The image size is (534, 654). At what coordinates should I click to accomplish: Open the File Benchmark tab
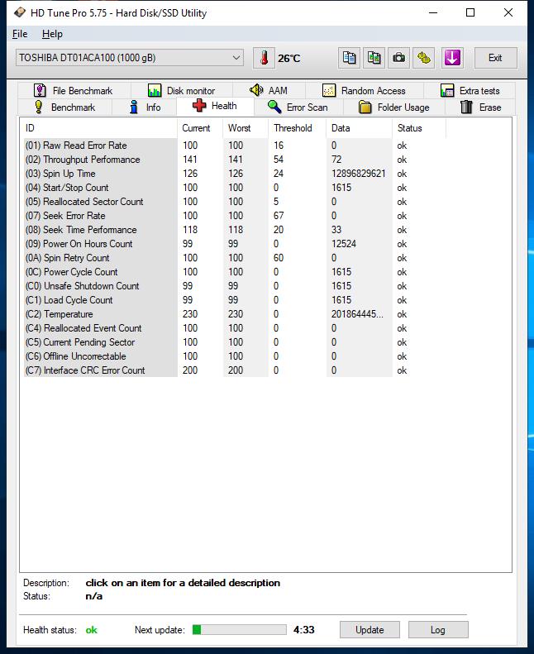[x=74, y=90]
